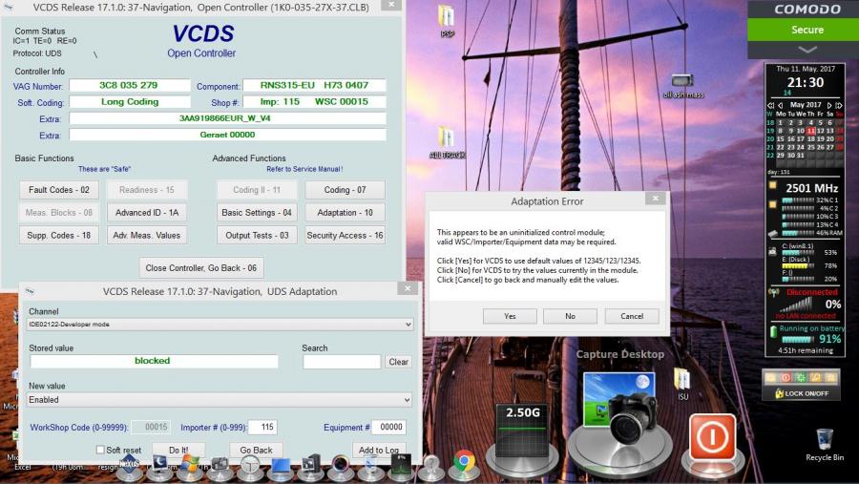
Task: Enable the Soft reset checkbox
Action: [100, 450]
